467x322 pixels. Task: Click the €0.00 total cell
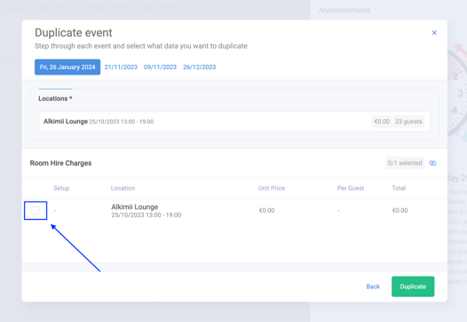point(400,211)
